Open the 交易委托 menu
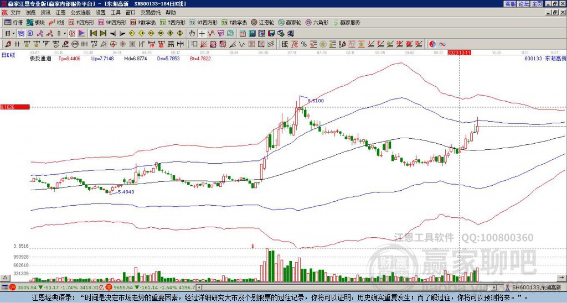 coord(151,12)
